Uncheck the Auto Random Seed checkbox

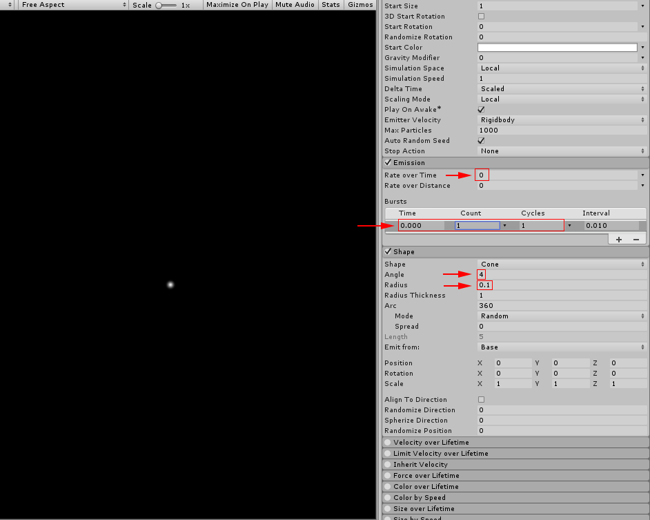click(x=481, y=141)
